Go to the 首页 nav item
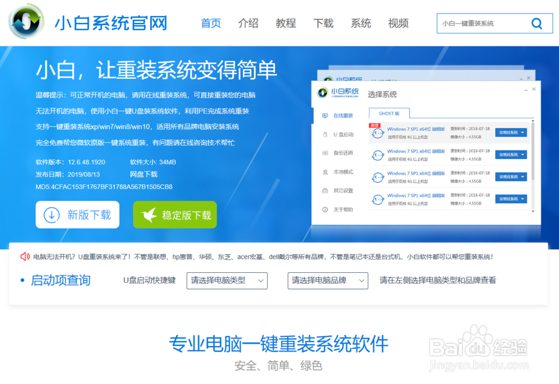This screenshot has width=559, height=384. click(211, 23)
